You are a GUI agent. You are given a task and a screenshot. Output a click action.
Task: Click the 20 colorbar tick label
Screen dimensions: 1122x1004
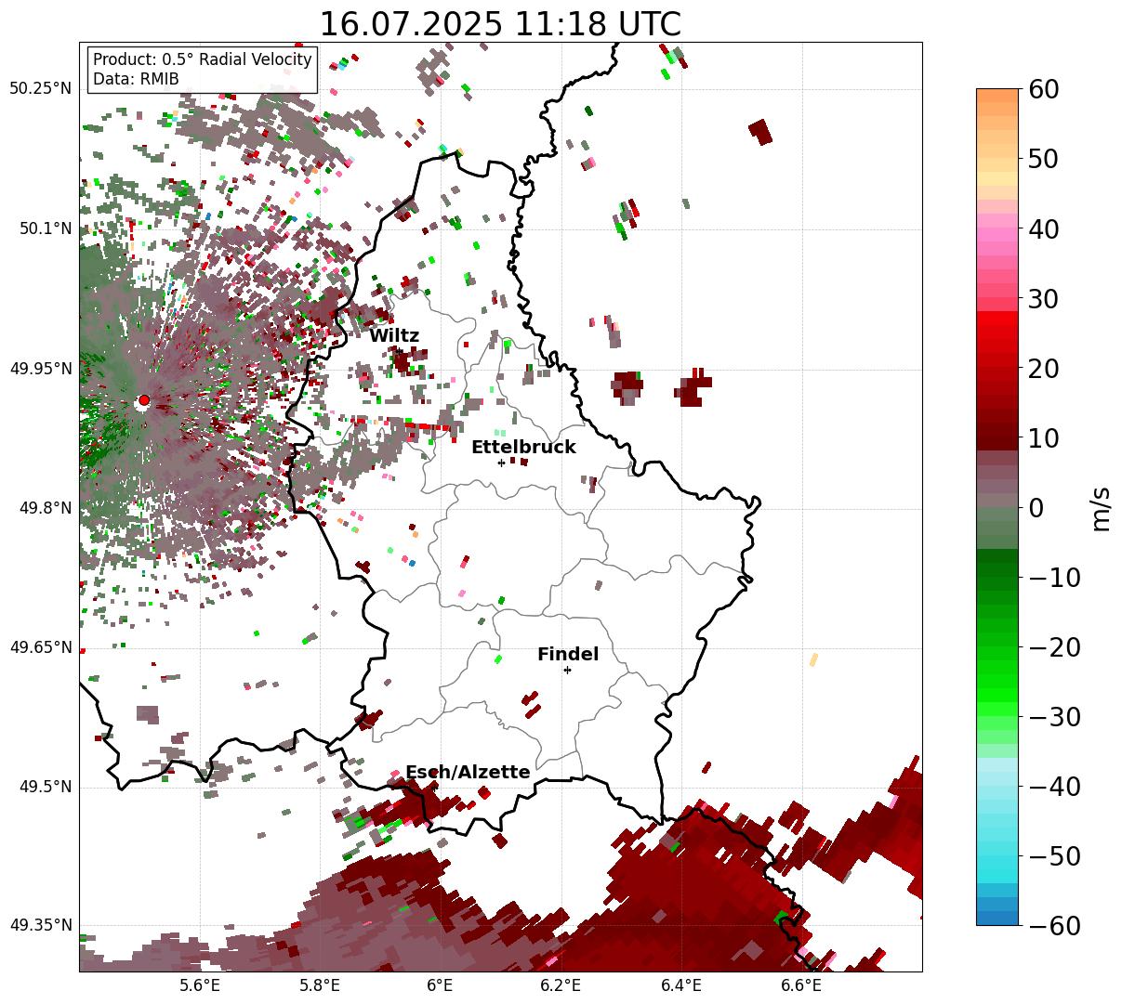click(1042, 369)
